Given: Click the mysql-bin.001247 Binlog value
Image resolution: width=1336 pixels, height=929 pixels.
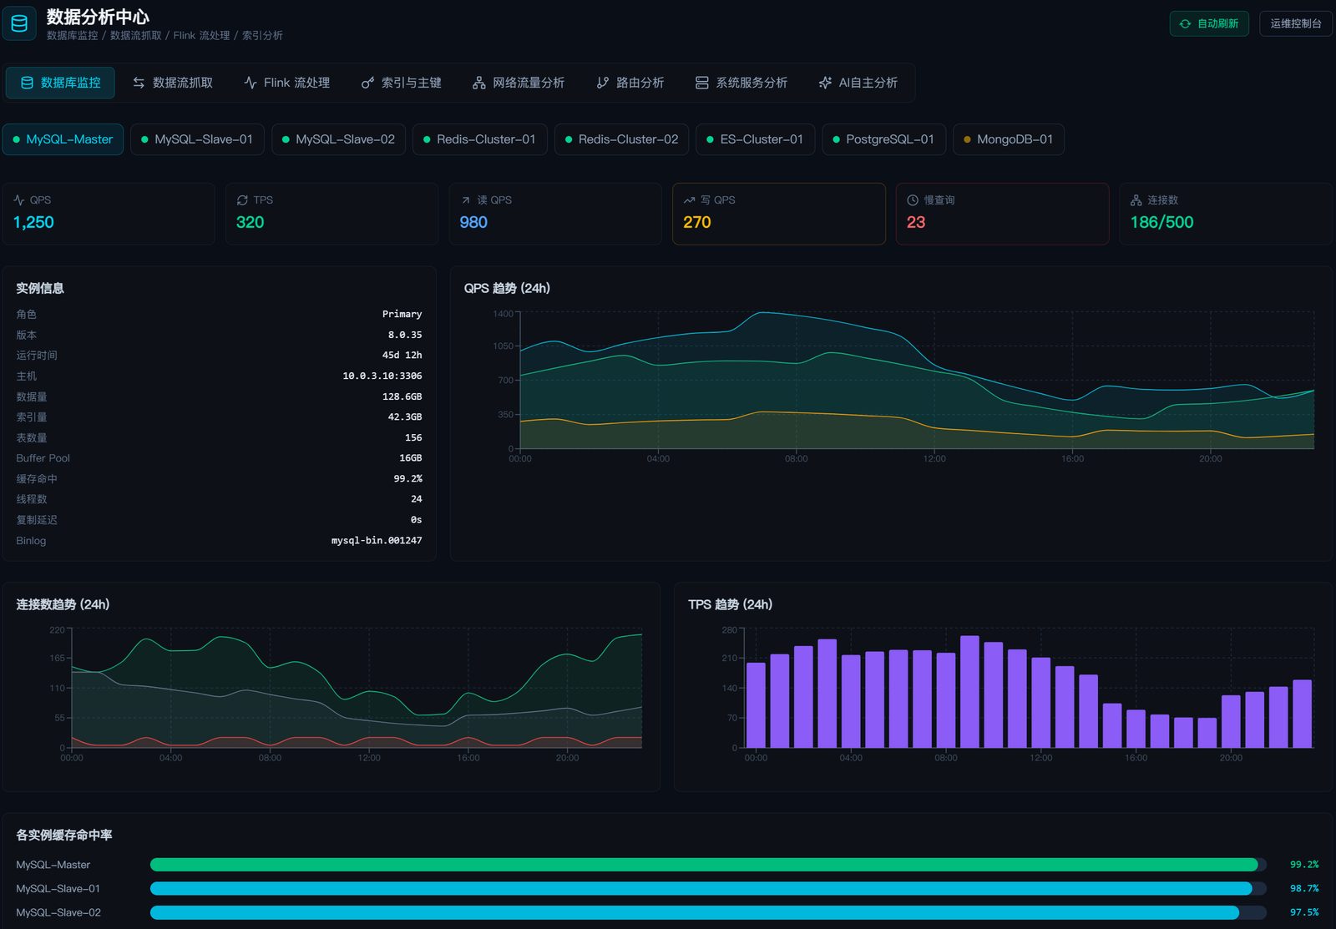Looking at the screenshot, I should click(377, 540).
